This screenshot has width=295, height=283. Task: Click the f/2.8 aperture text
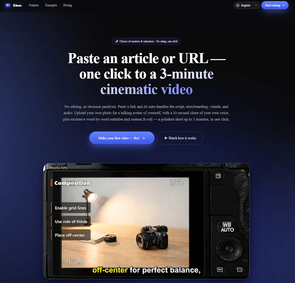pos(76,262)
